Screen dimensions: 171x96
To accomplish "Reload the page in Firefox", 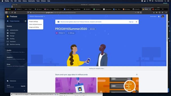I will point(12,13).
